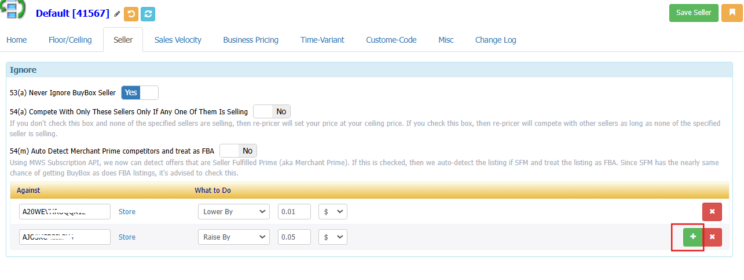
Task: Follow the Store link in first row
Action: pyautogui.click(x=127, y=212)
